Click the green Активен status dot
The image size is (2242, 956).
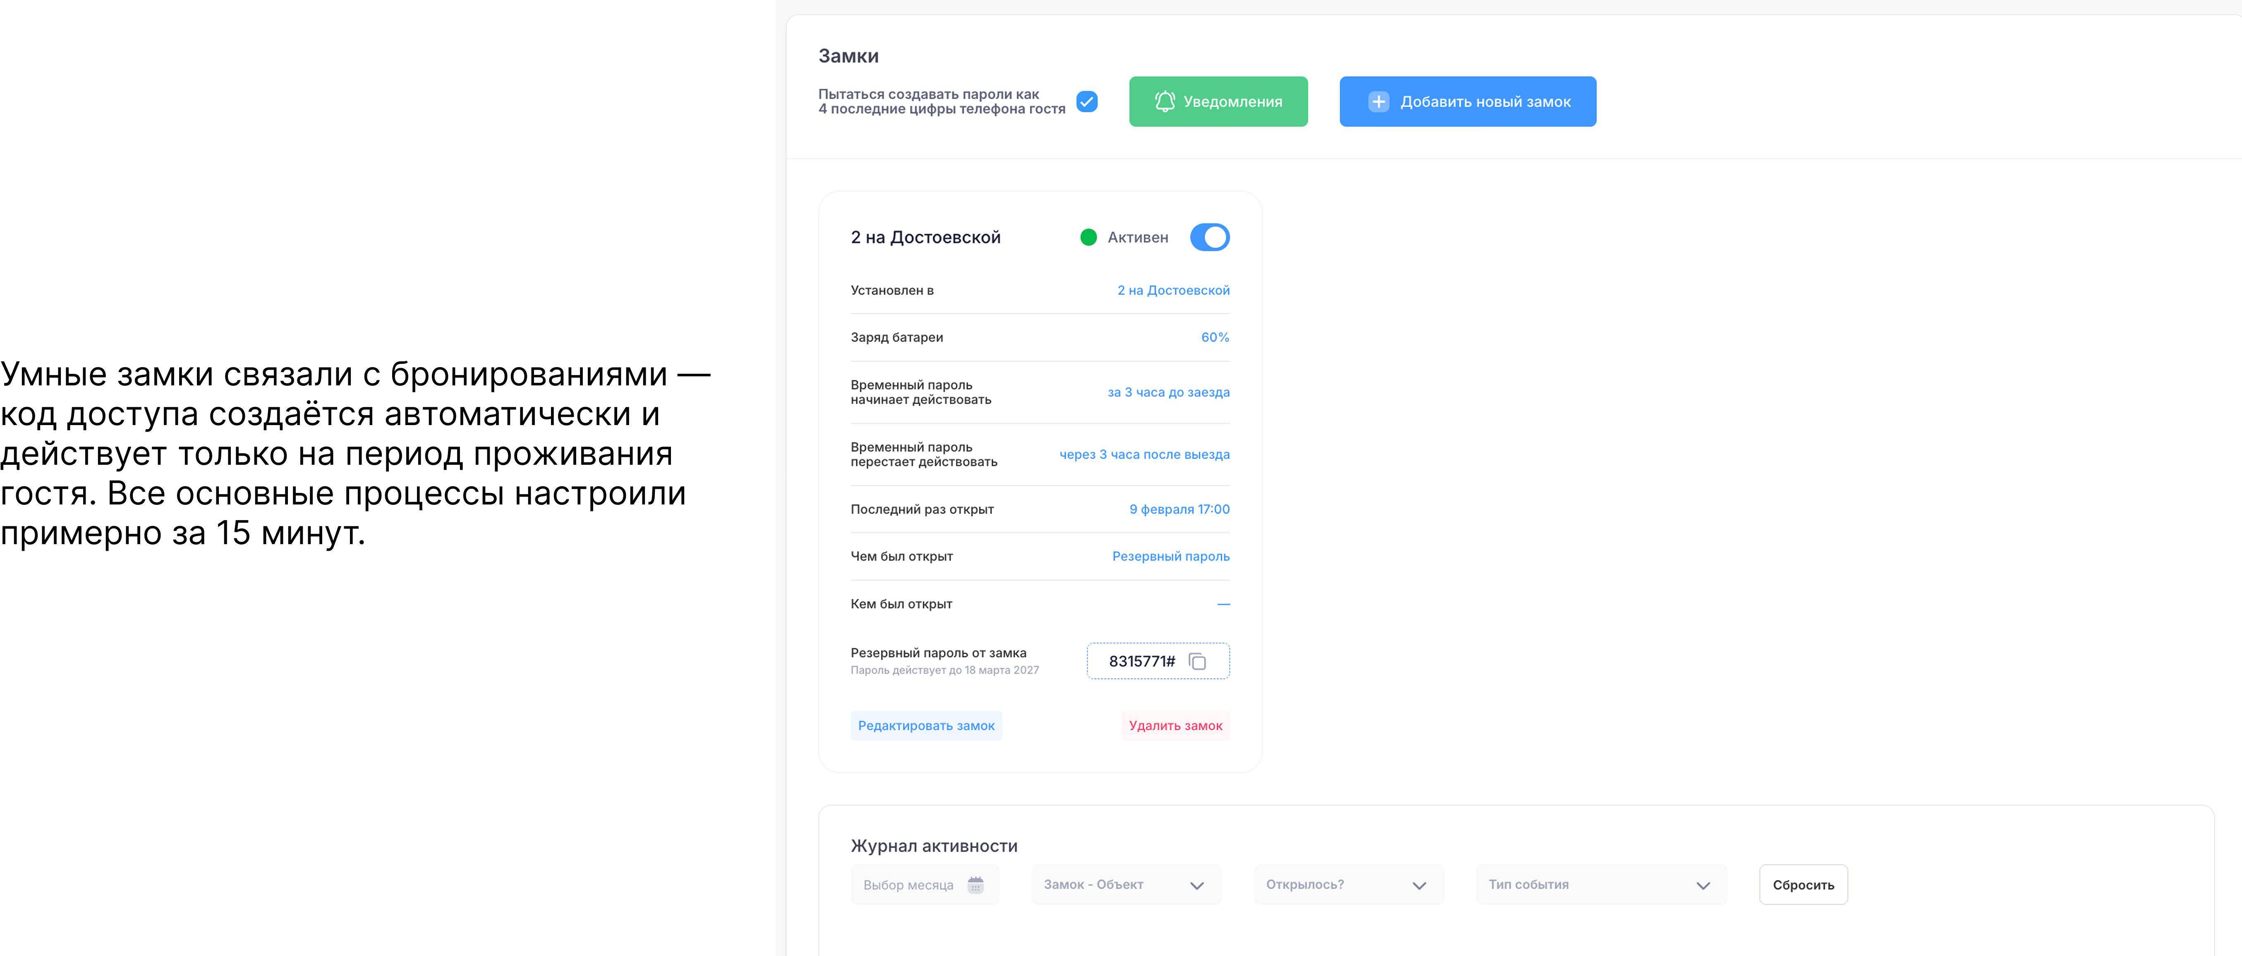[x=1088, y=237]
